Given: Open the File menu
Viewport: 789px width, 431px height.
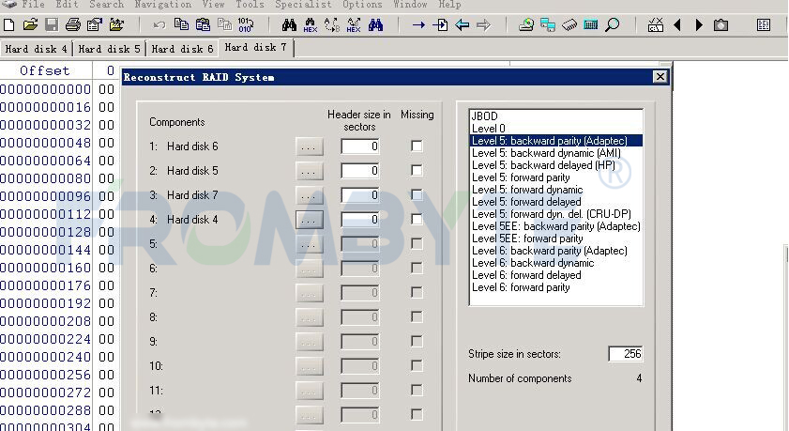Looking at the screenshot, I should tap(33, 5).
